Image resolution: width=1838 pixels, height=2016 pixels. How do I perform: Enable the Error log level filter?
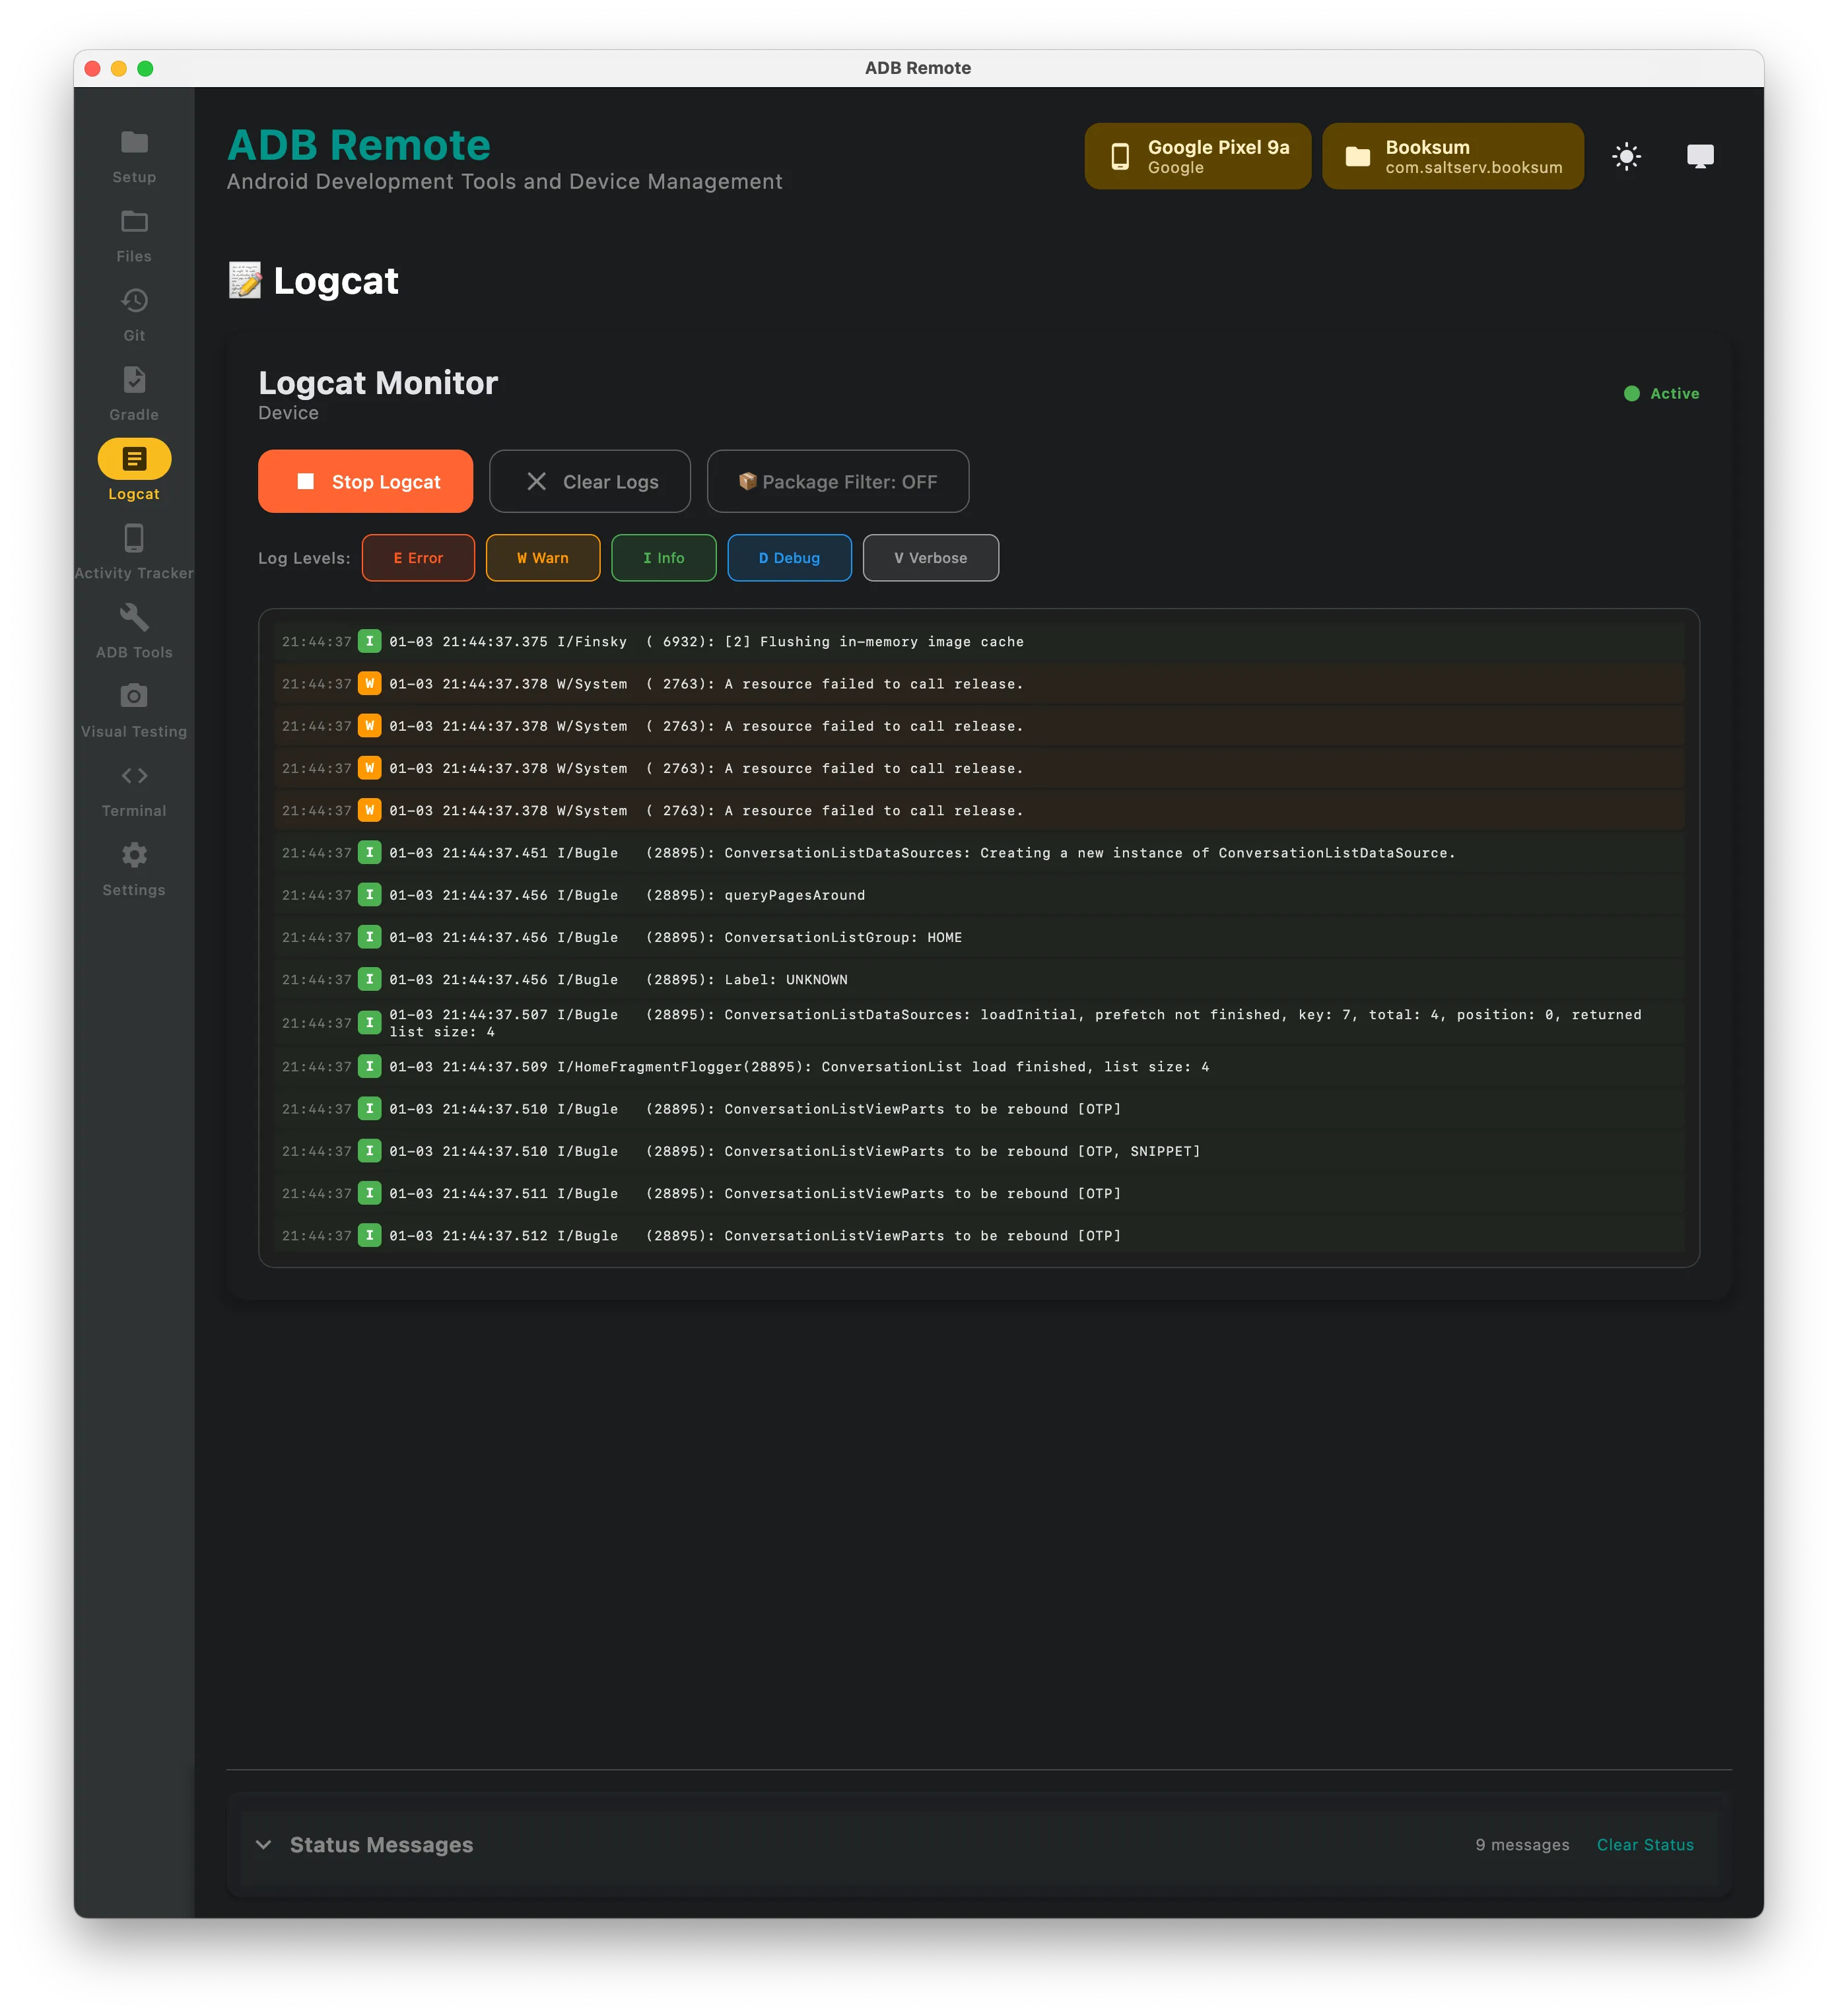click(x=418, y=557)
